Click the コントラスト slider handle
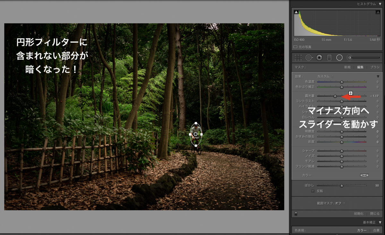This screenshot has height=235, width=385. 342,101
